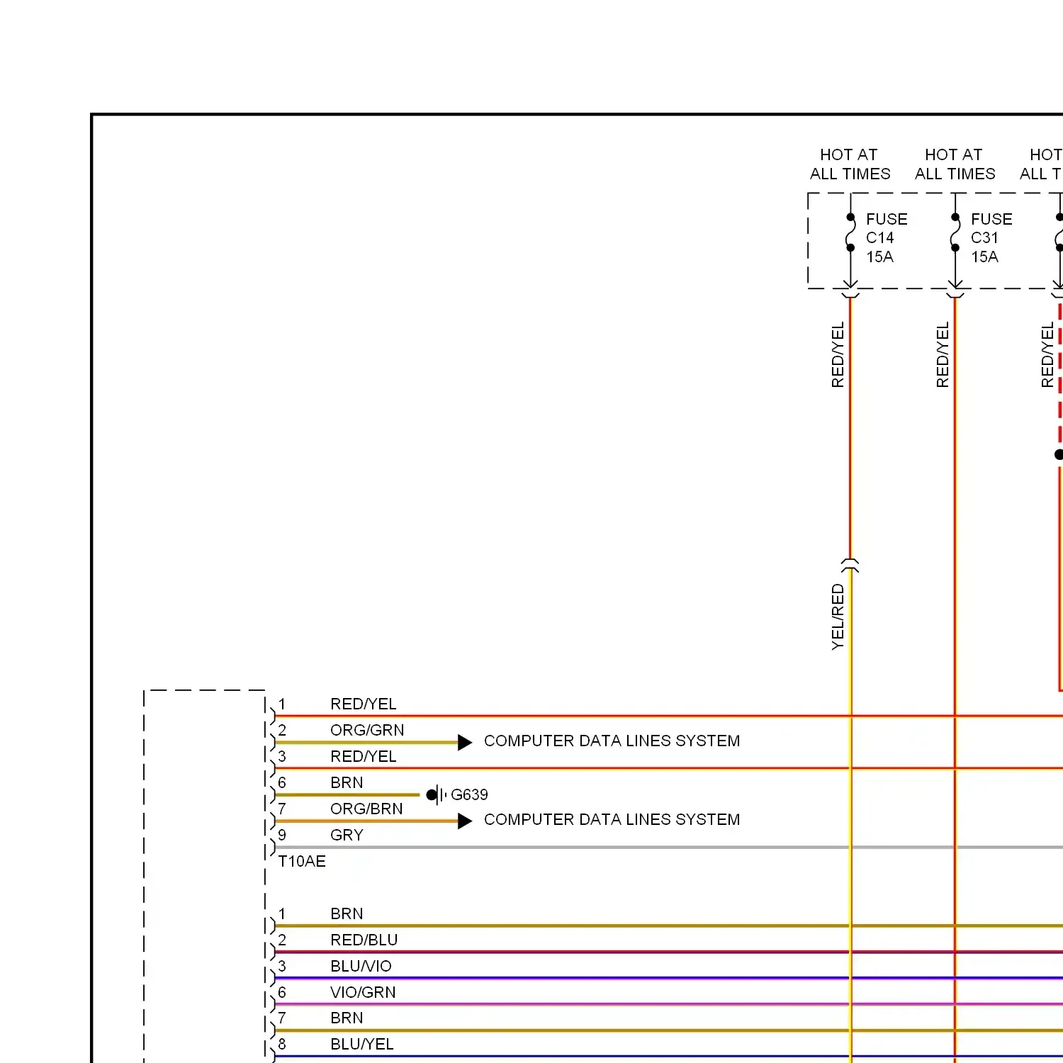
Task: Select the fuse symbol beside FUSE C31
Action: pyautogui.click(x=955, y=232)
